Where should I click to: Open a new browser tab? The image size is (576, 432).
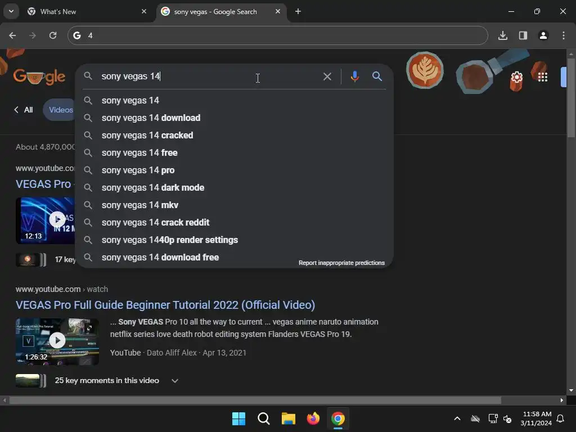(x=298, y=11)
